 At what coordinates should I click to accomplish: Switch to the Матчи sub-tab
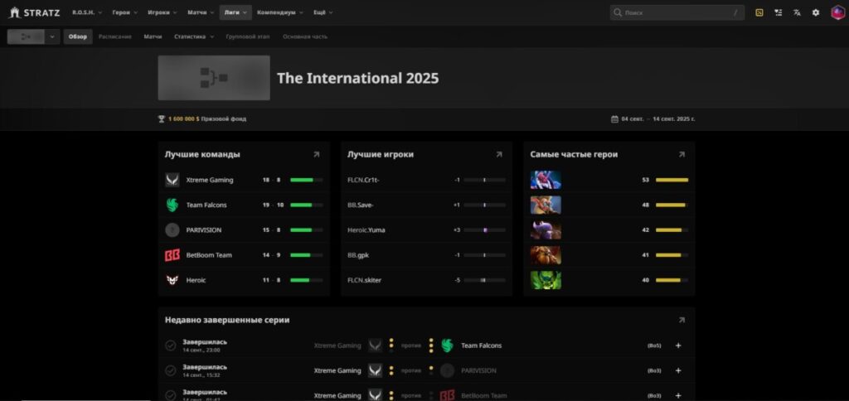(x=153, y=36)
